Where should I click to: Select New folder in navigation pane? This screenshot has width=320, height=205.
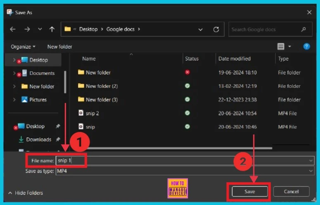click(42, 86)
